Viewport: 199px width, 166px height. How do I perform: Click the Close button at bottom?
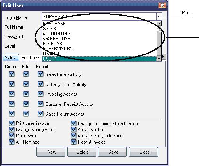[x=143, y=152]
